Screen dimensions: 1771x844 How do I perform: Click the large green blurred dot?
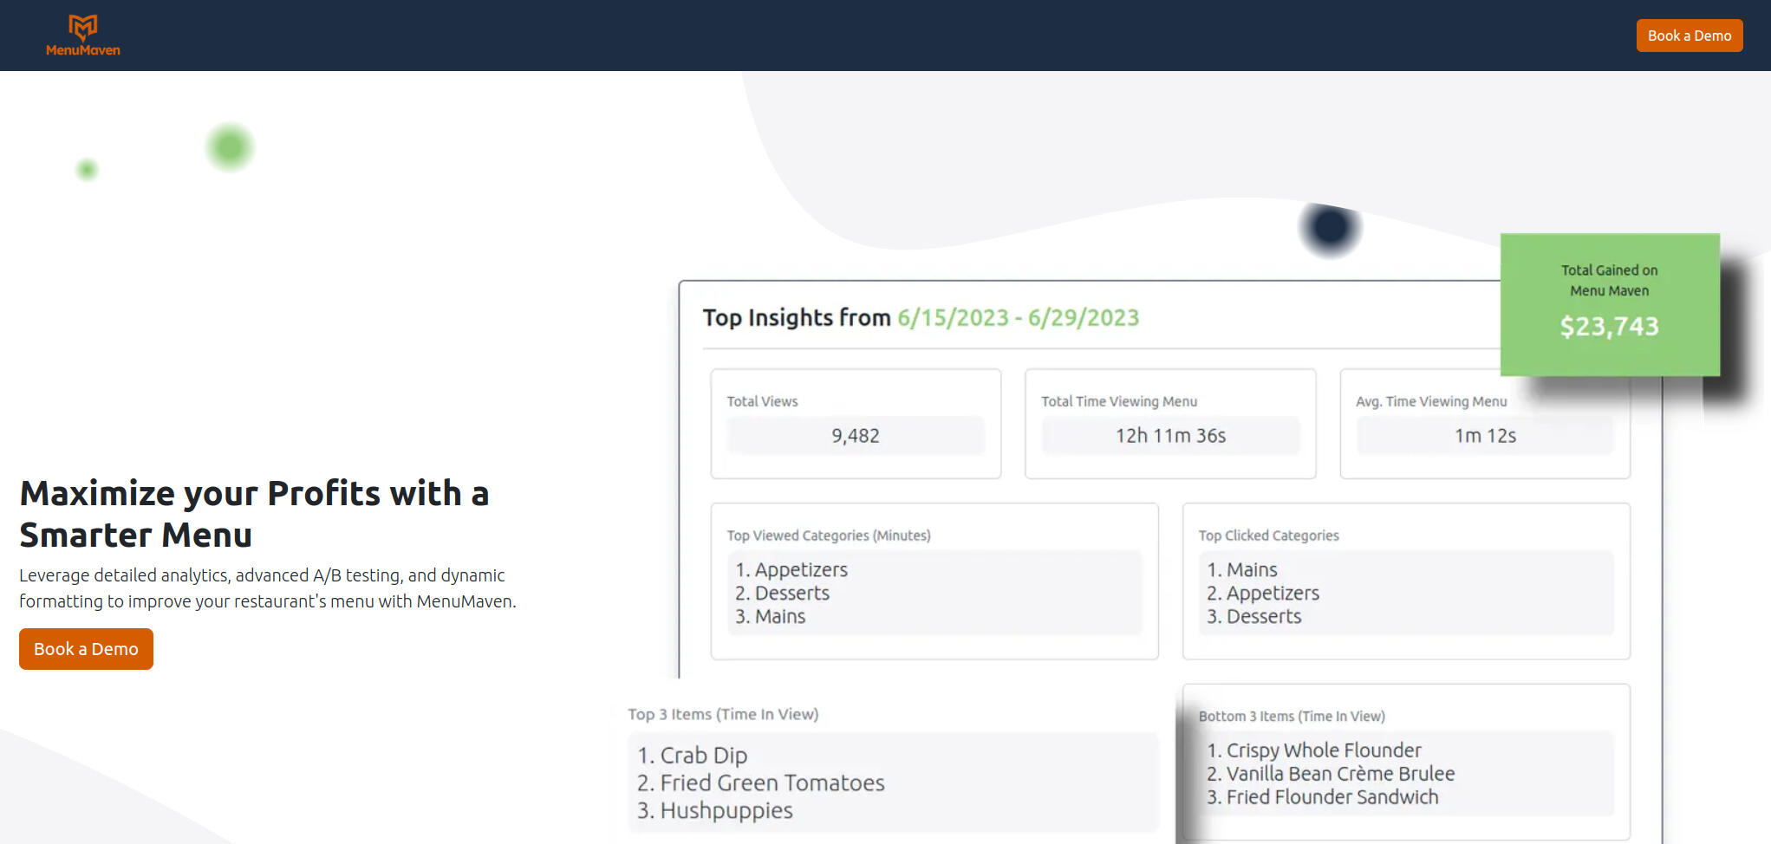(230, 146)
